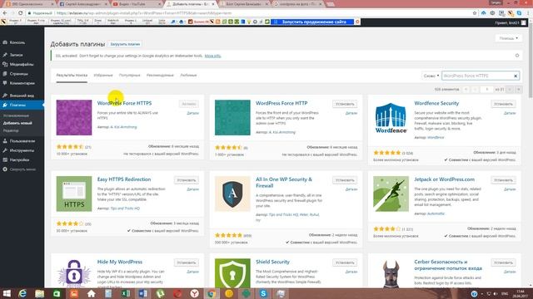This screenshot has width=533, height=299.
Task: Switch to Избранные tab
Action: [103, 76]
